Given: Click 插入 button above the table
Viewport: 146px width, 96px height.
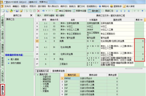Looking at the screenshot, I should tap(39, 15).
